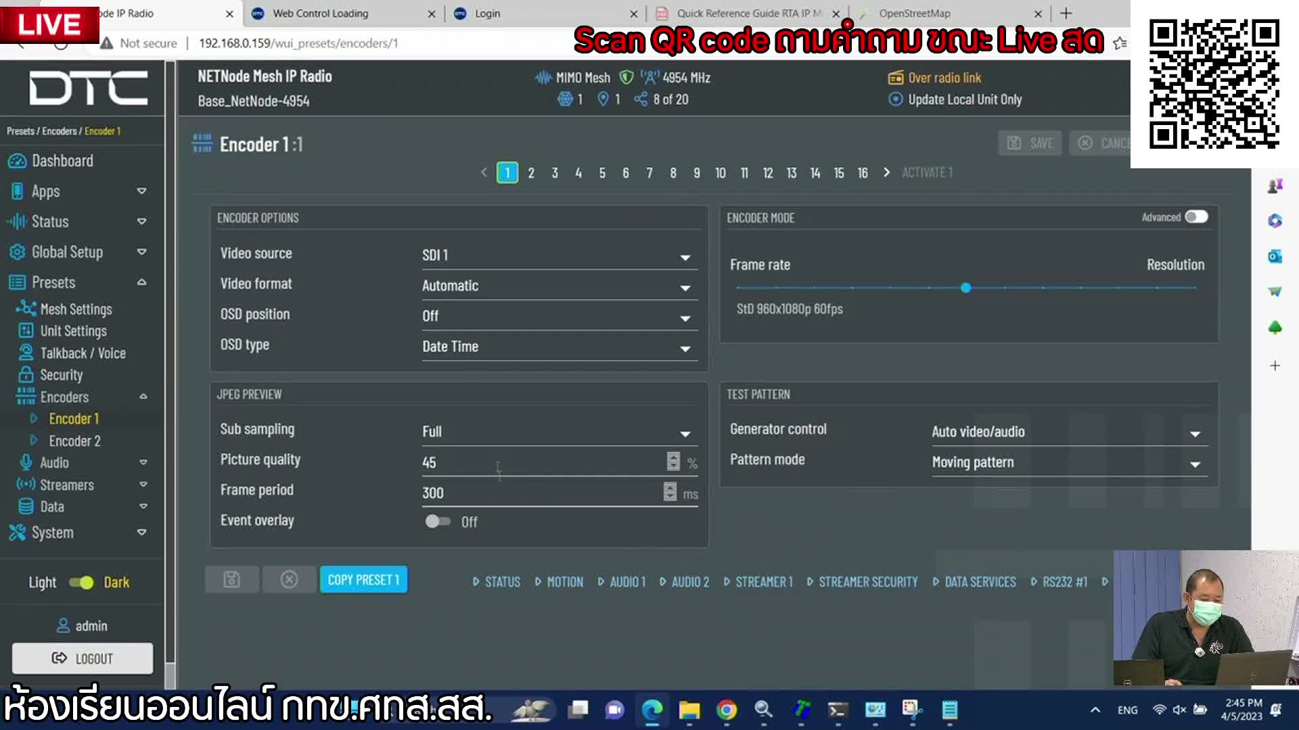
Task: Toggle the Event overlay off switch
Action: (437, 521)
